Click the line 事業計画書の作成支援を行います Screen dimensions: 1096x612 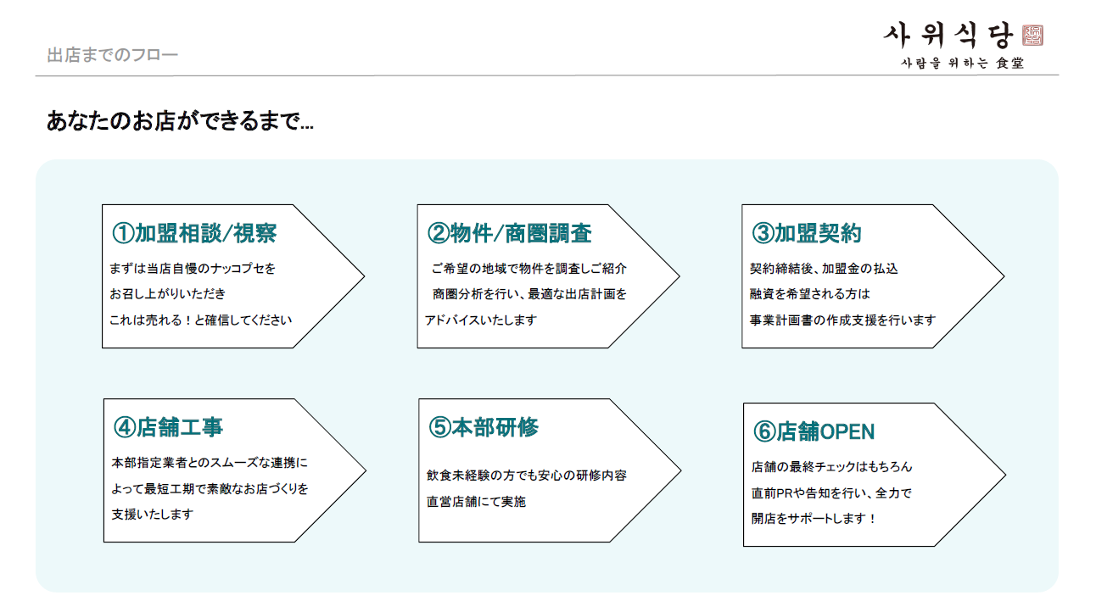(842, 320)
